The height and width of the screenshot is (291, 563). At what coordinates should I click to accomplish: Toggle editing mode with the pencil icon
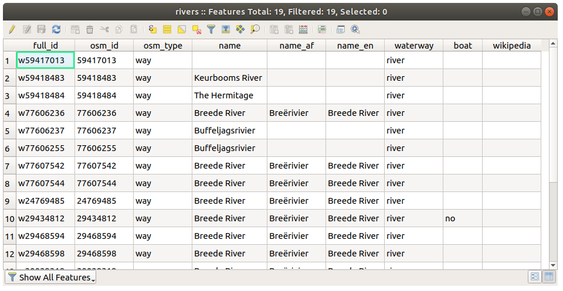point(11,29)
